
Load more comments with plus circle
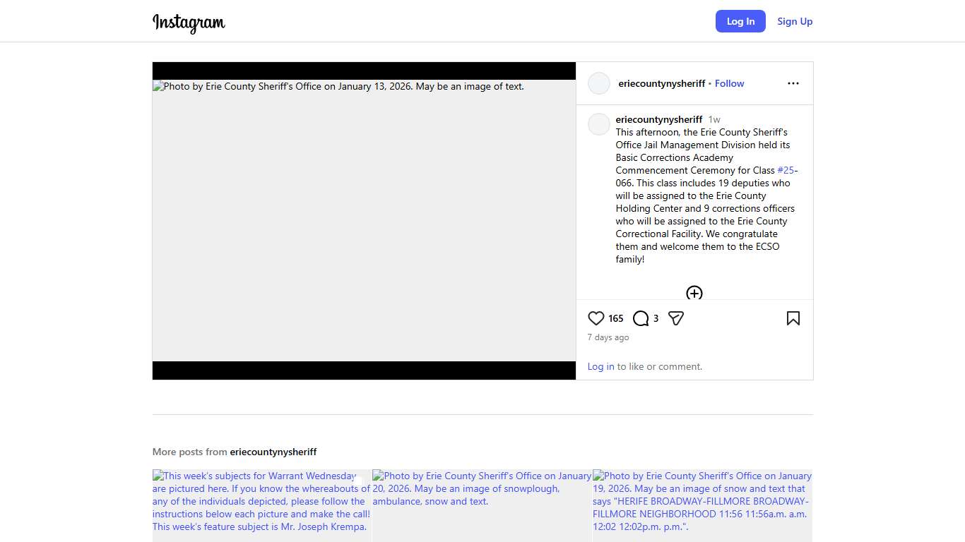point(694,294)
